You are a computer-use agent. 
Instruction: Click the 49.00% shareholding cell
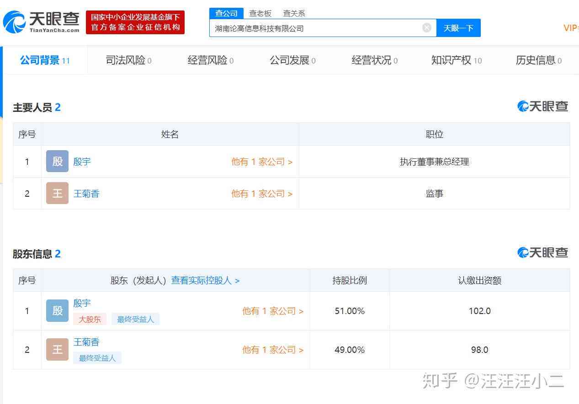[350, 350]
